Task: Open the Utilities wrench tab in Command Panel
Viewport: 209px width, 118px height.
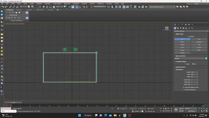Action: click(192, 25)
